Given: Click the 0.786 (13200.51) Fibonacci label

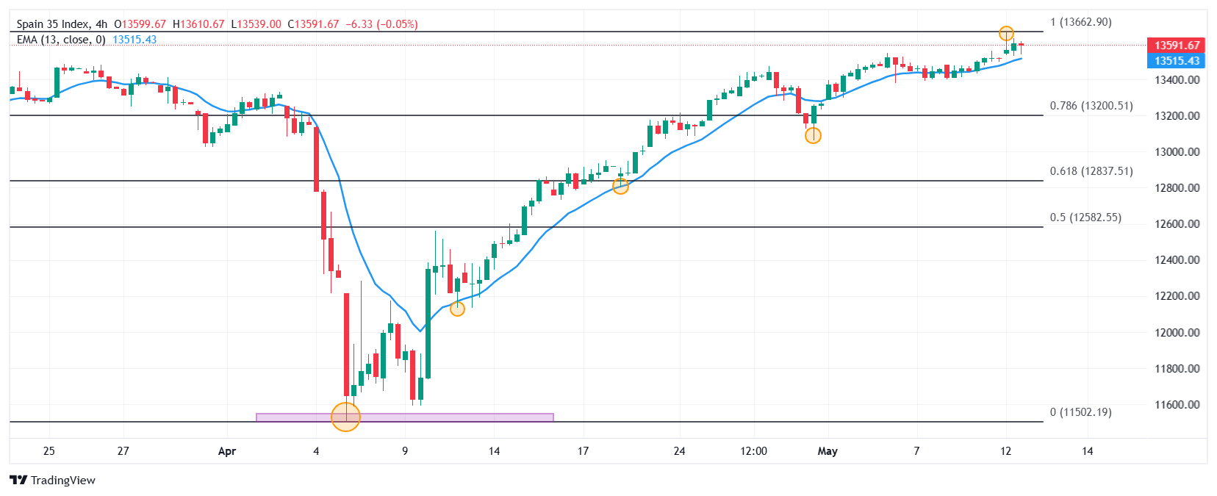Looking at the screenshot, I should [x=1091, y=106].
